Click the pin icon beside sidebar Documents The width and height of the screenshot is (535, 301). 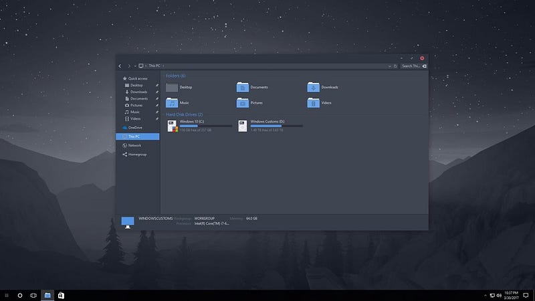click(x=157, y=98)
